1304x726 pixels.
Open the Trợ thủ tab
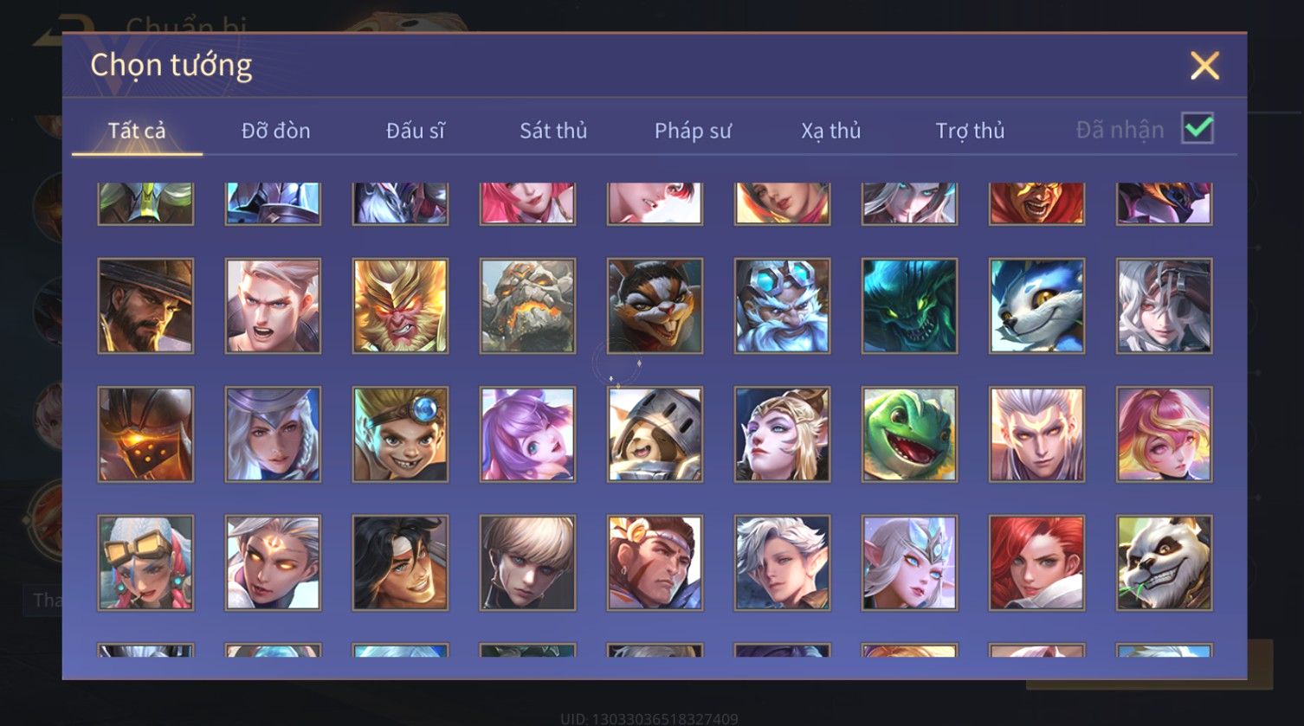970,131
